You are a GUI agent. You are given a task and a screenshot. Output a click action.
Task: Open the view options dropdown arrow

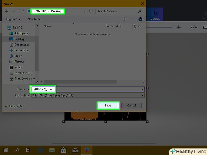[131, 19]
